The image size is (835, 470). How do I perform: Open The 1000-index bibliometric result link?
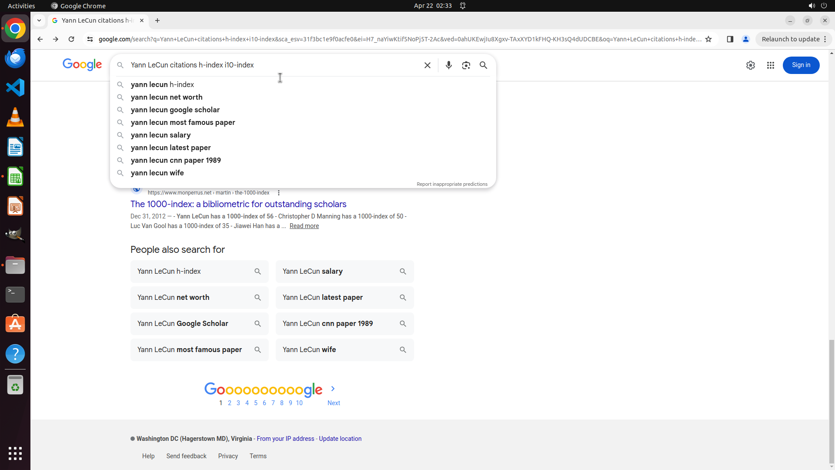[x=238, y=204]
